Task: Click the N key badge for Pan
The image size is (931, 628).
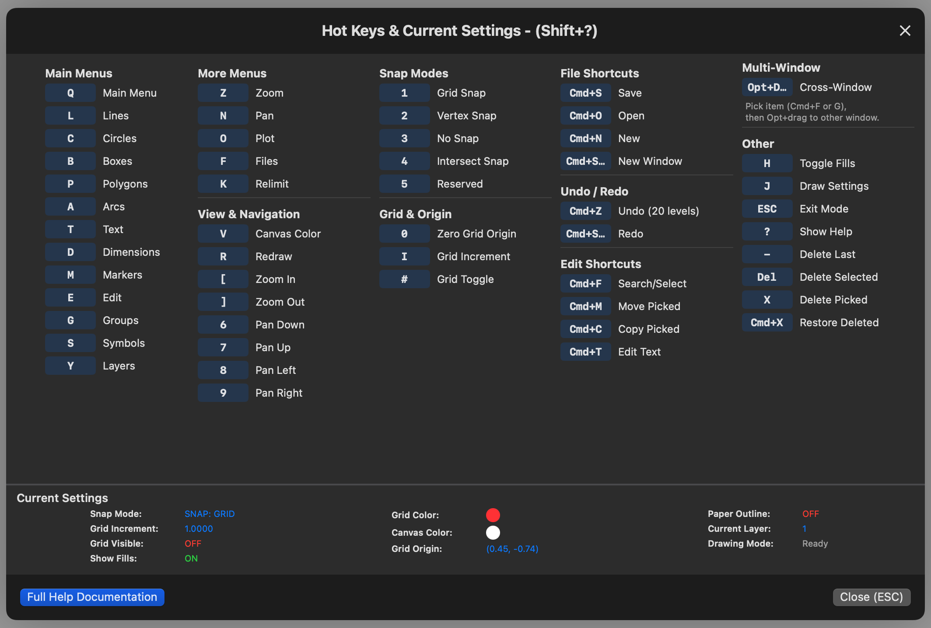Action: click(x=223, y=115)
